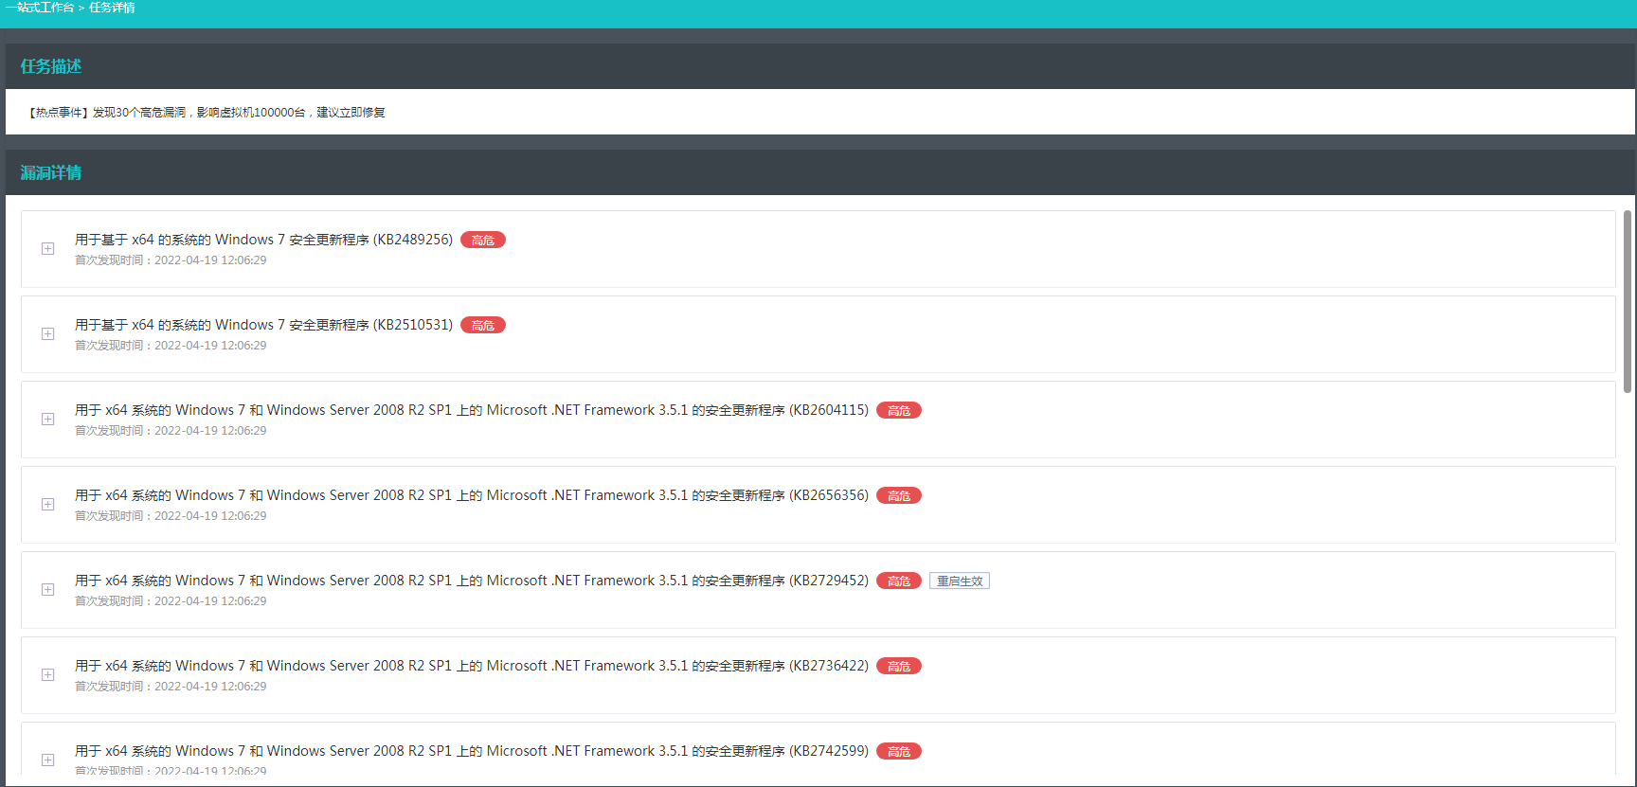1637x787 pixels.
Task: Open the KB2656356 .NET Framework update title
Action: tap(471, 495)
